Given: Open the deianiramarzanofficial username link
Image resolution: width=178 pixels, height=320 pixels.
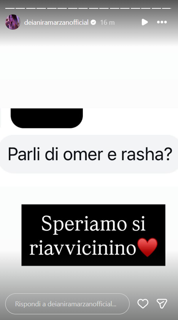Looking at the screenshot, I should click(x=56, y=22).
